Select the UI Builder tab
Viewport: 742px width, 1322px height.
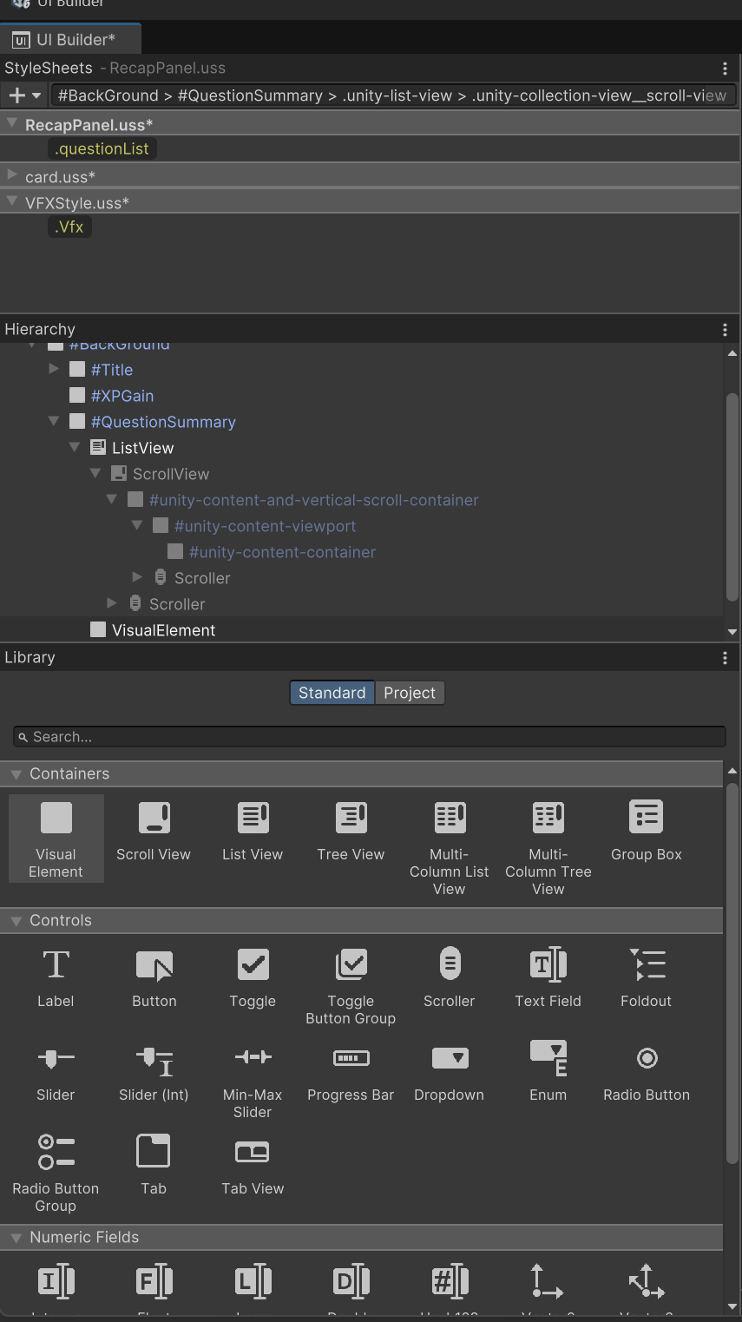[69, 40]
